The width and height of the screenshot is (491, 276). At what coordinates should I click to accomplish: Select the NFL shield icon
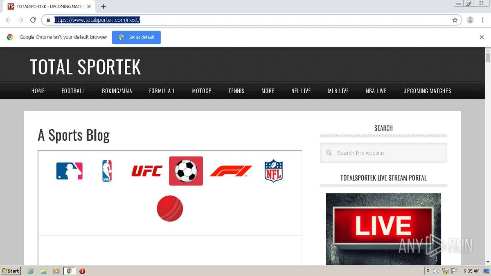273,171
